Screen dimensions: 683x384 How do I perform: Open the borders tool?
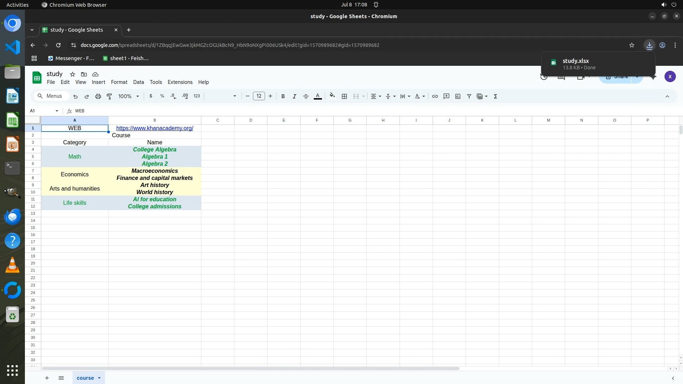pos(344,96)
